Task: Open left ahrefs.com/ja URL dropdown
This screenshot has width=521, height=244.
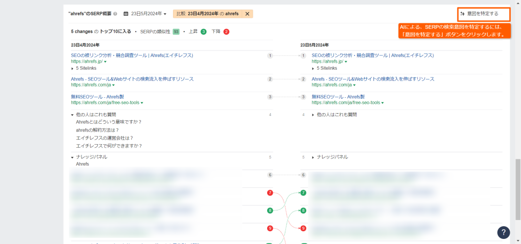Action: [113, 85]
